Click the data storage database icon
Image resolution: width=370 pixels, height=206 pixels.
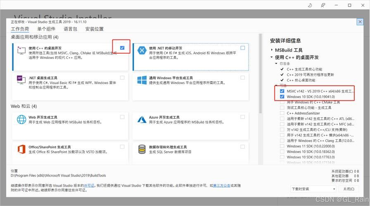pos(142,149)
